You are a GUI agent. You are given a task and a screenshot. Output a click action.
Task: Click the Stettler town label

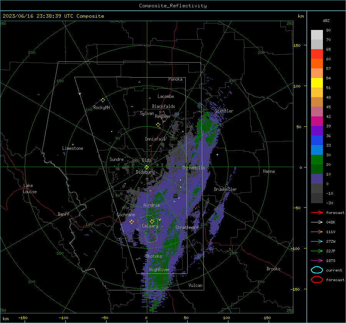(x=224, y=111)
